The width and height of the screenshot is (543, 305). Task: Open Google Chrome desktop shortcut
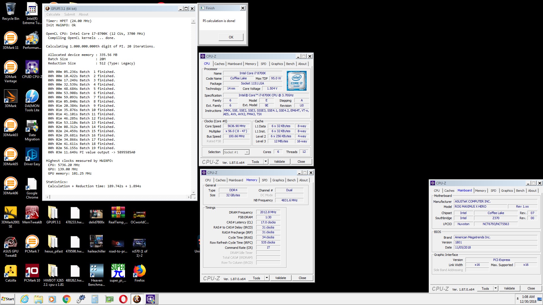pyautogui.click(x=32, y=188)
